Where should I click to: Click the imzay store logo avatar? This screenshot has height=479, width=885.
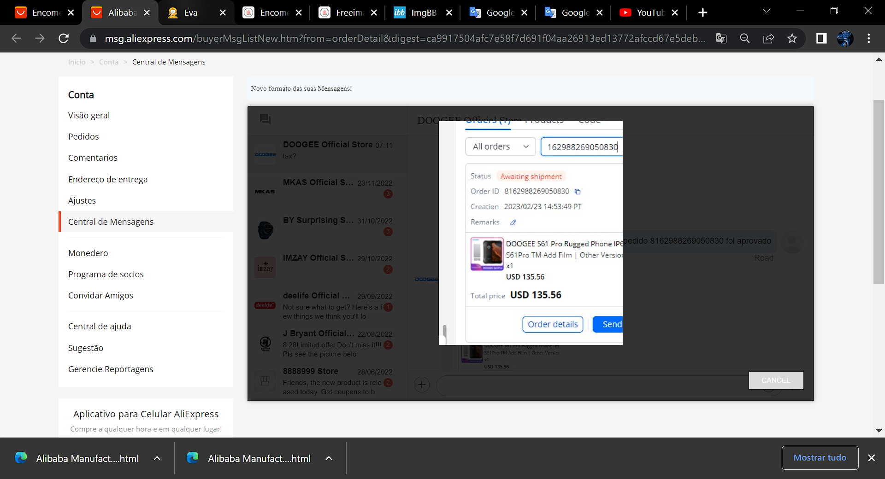tap(265, 267)
